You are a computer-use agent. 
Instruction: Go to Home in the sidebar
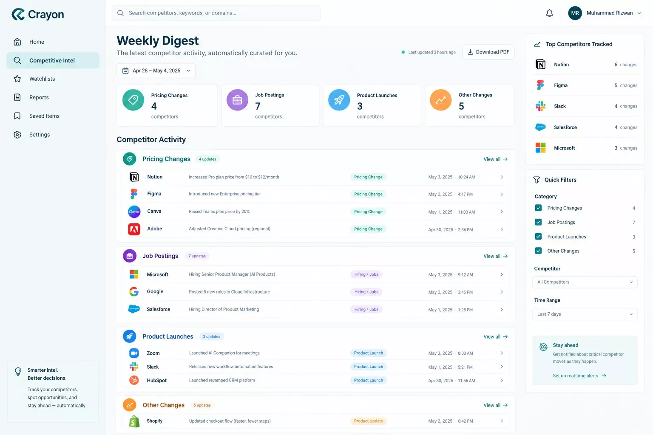[53, 42]
